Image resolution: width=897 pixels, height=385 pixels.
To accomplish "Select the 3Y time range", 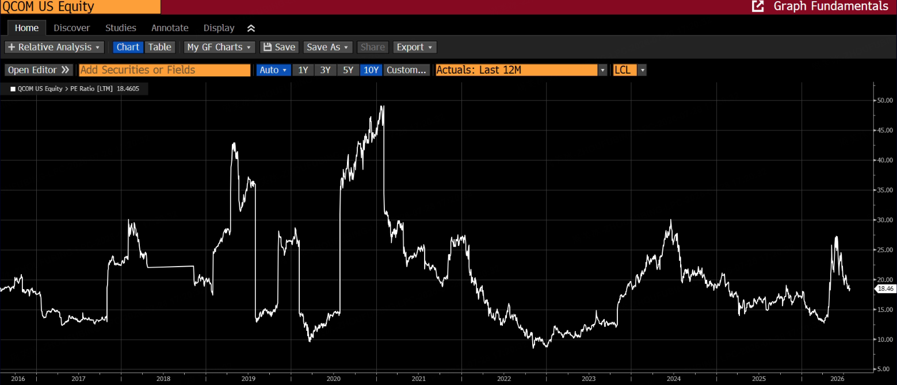I will (x=326, y=70).
